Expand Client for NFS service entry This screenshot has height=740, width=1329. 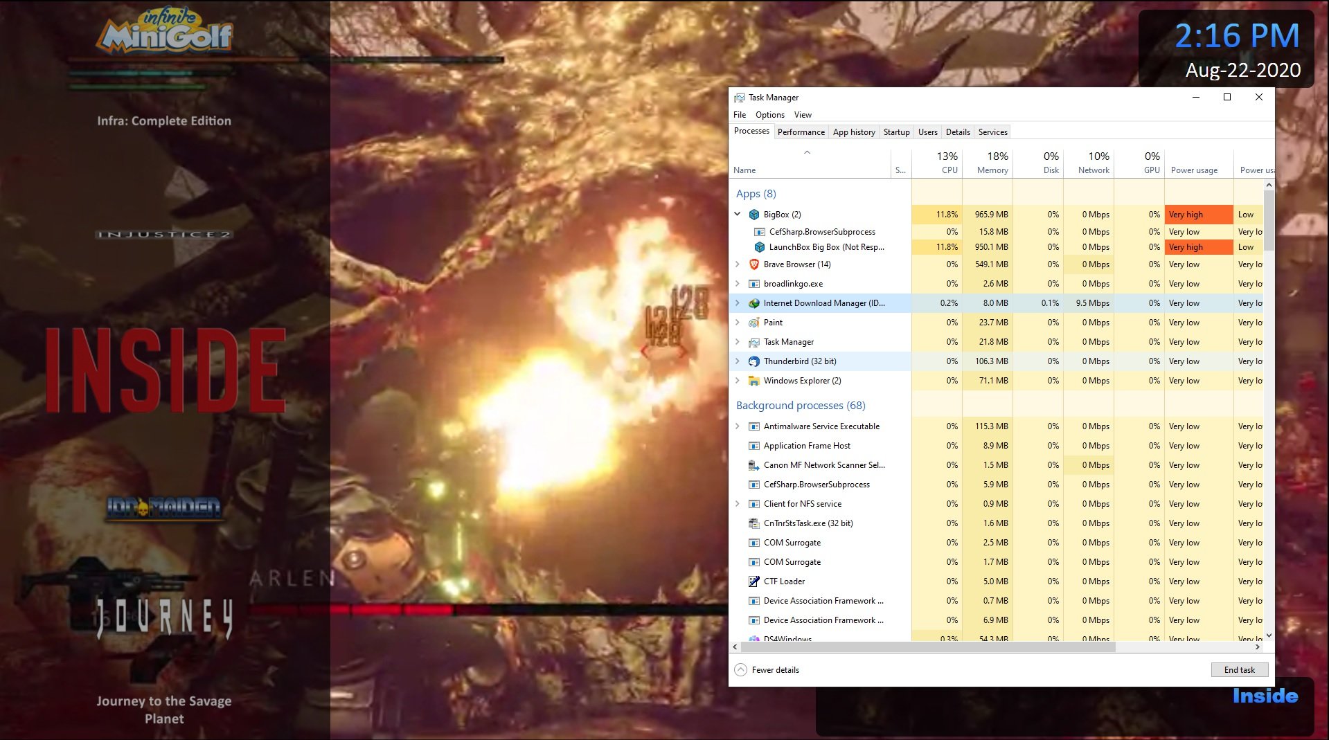[738, 504]
